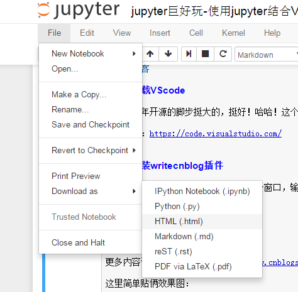The image size is (298, 292).
Task: Choose Print Preview
Action: [91, 176]
